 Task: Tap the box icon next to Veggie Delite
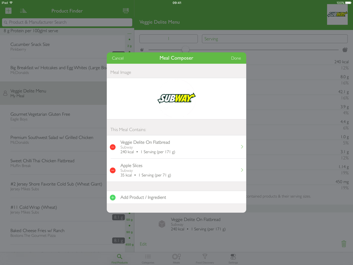[162, 224]
